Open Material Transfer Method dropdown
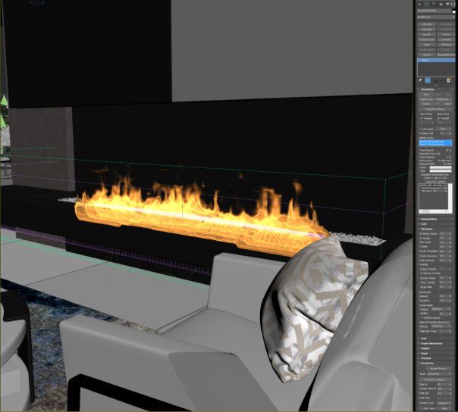This screenshot has width=458, height=412. pos(441,326)
